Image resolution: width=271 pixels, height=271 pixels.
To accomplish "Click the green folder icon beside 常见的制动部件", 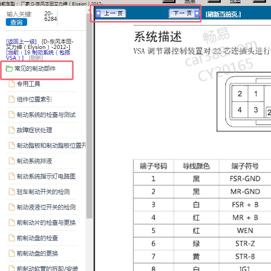I will (9, 68).
